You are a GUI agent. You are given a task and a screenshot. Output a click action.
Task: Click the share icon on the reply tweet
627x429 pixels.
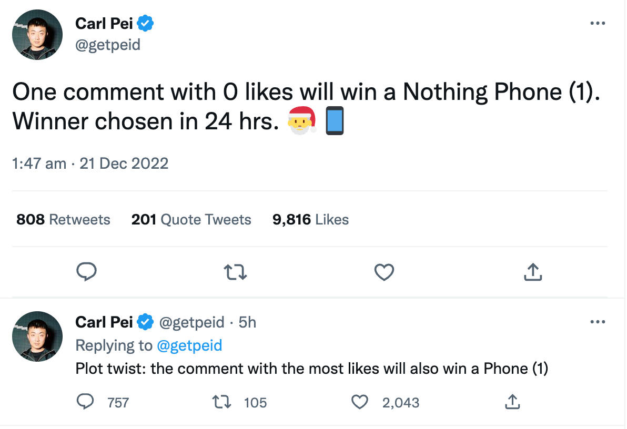(513, 402)
